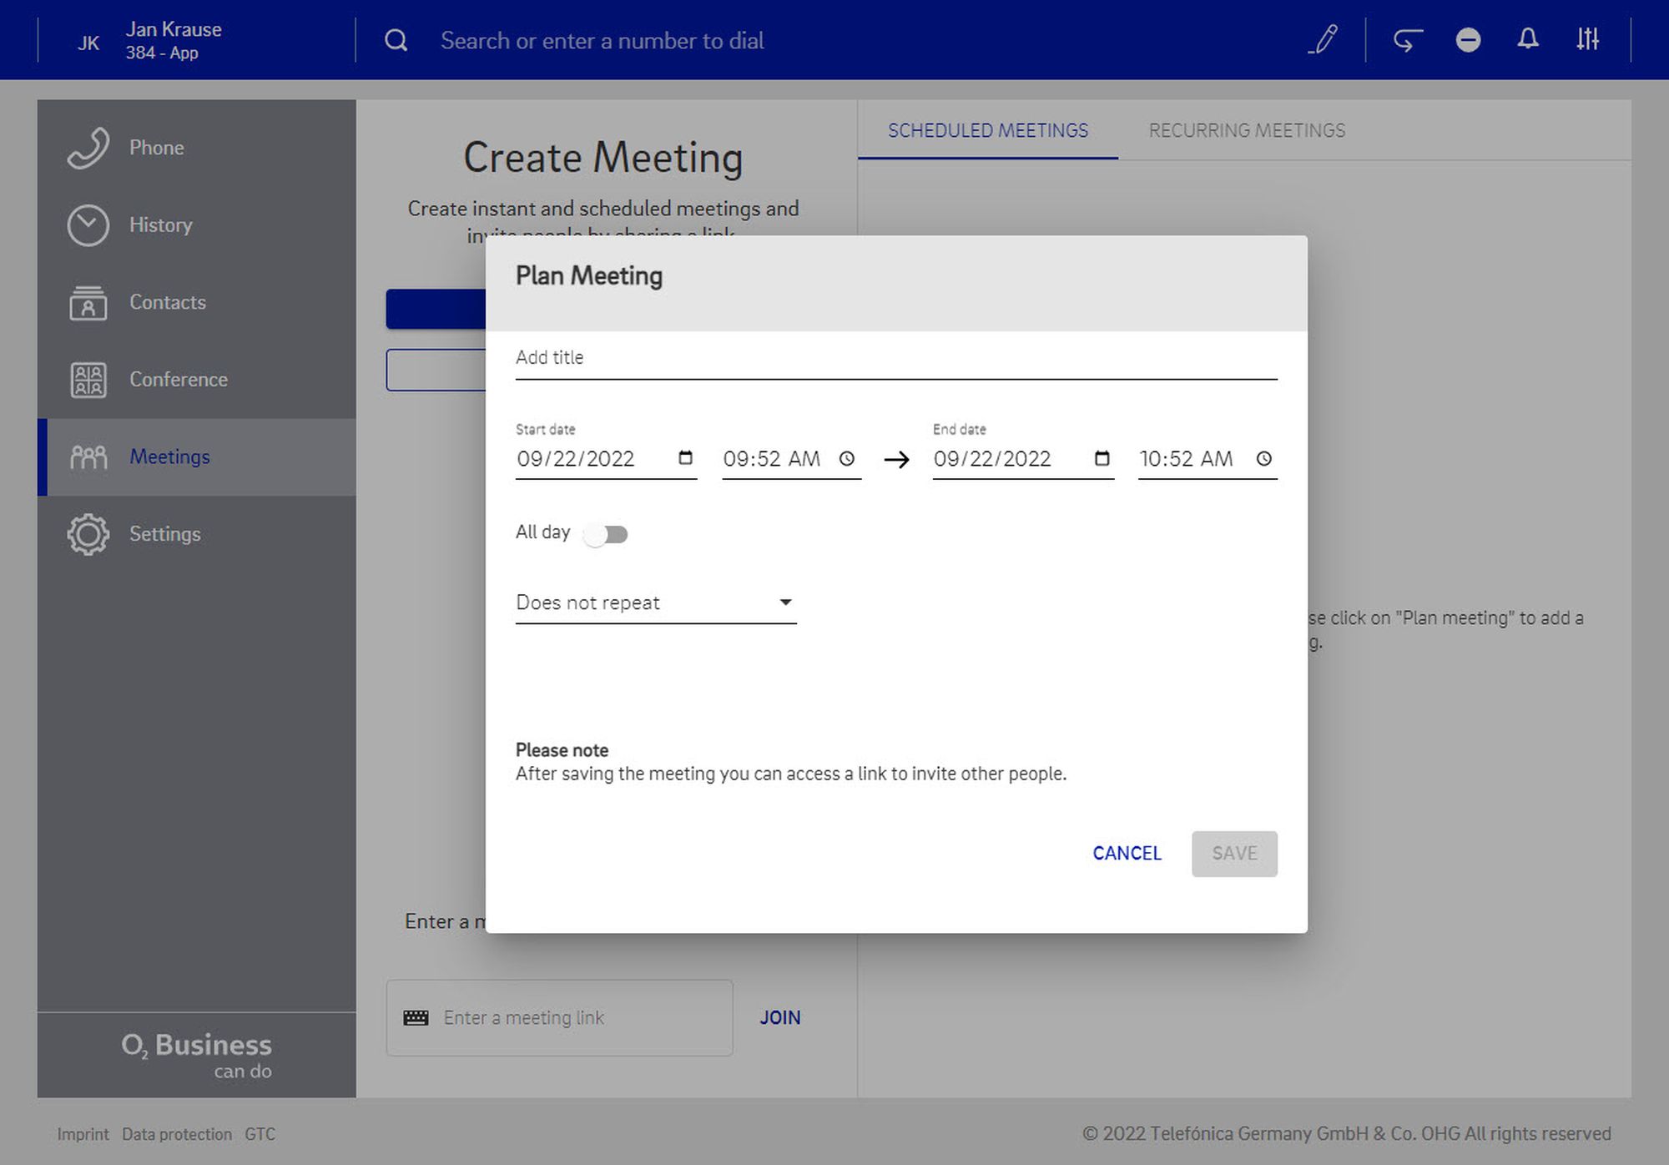Click the end time clock icon
1669x1165 pixels.
1263,458
